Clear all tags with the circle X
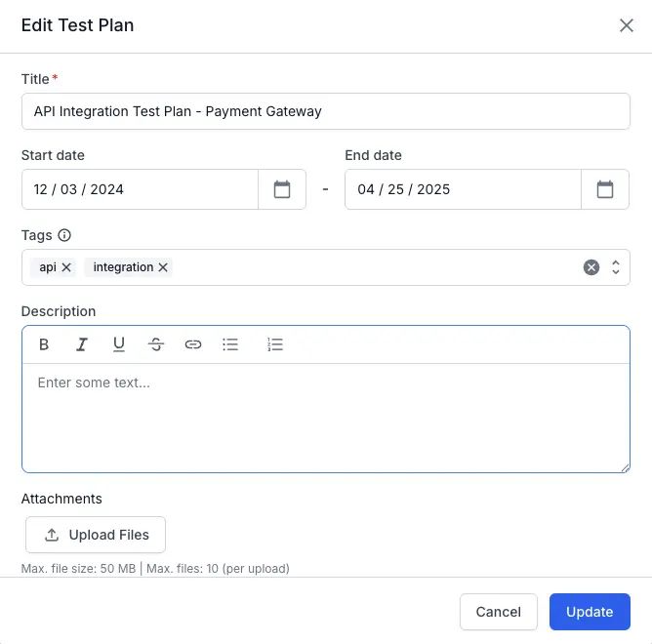Viewport: 652px width, 644px height. (x=591, y=267)
